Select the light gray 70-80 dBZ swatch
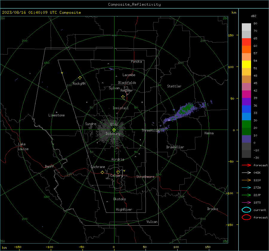The width and height of the screenshot is (269, 251). click(x=246, y=27)
